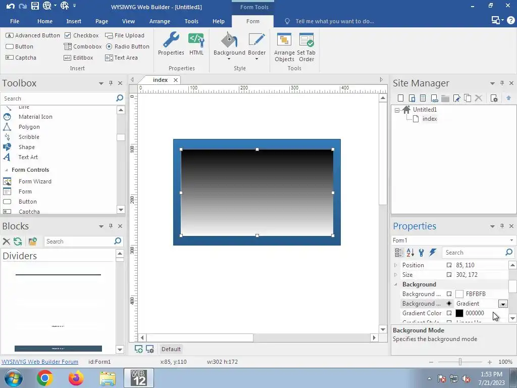Switch to the View ribbon tab

coord(128,21)
